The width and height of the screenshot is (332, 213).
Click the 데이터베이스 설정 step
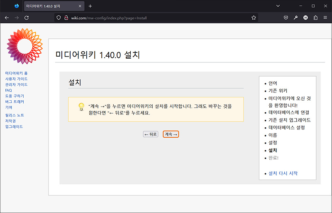coord(287,127)
